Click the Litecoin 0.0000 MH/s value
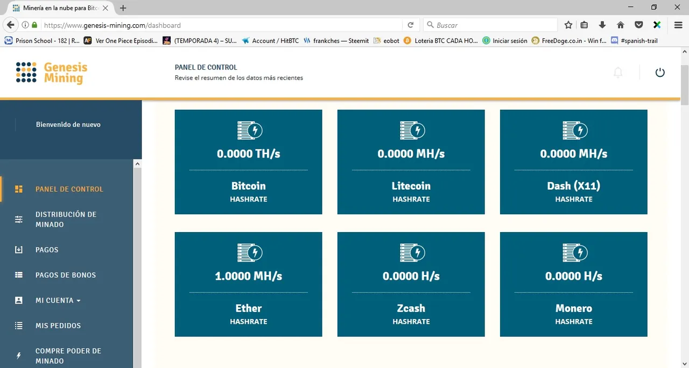Image resolution: width=689 pixels, height=368 pixels. 411,154
